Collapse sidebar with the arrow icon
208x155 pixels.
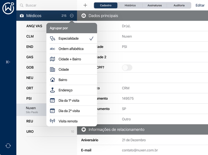[8, 62]
